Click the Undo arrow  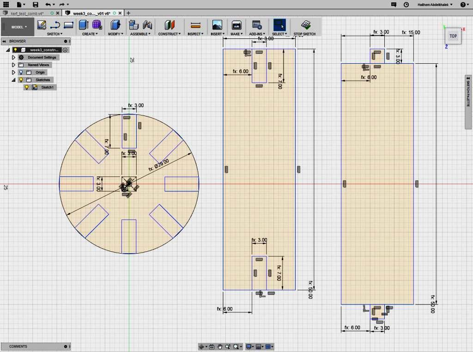click(x=48, y=5)
